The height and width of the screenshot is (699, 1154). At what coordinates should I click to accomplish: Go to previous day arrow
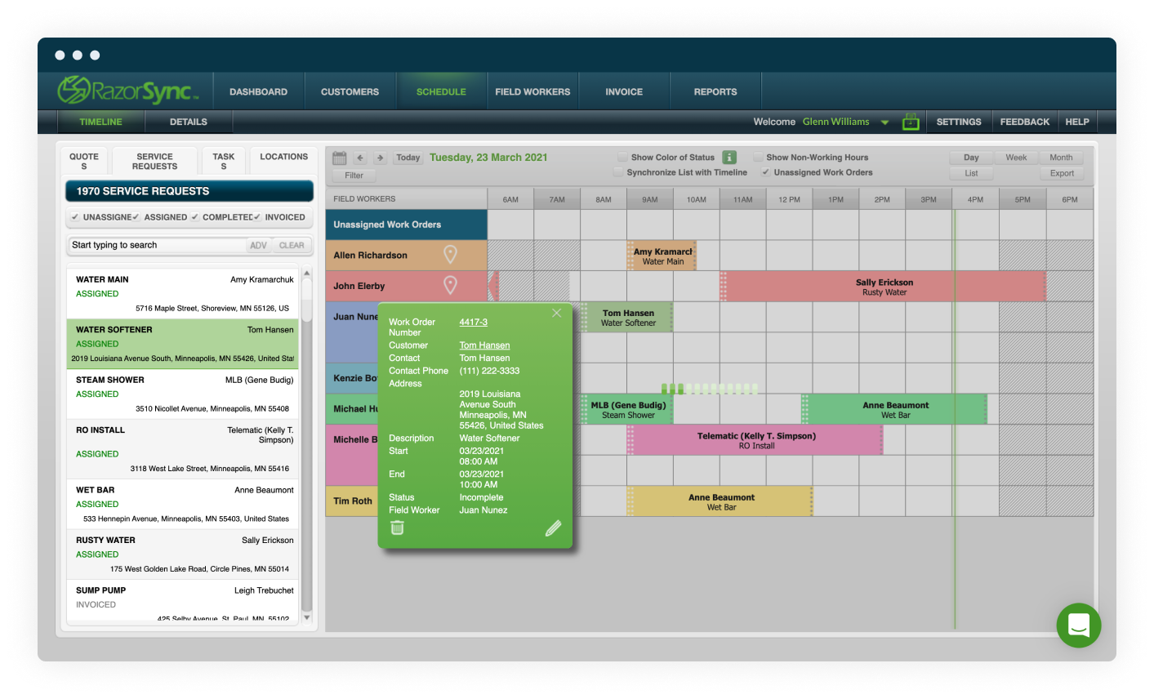pos(360,158)
